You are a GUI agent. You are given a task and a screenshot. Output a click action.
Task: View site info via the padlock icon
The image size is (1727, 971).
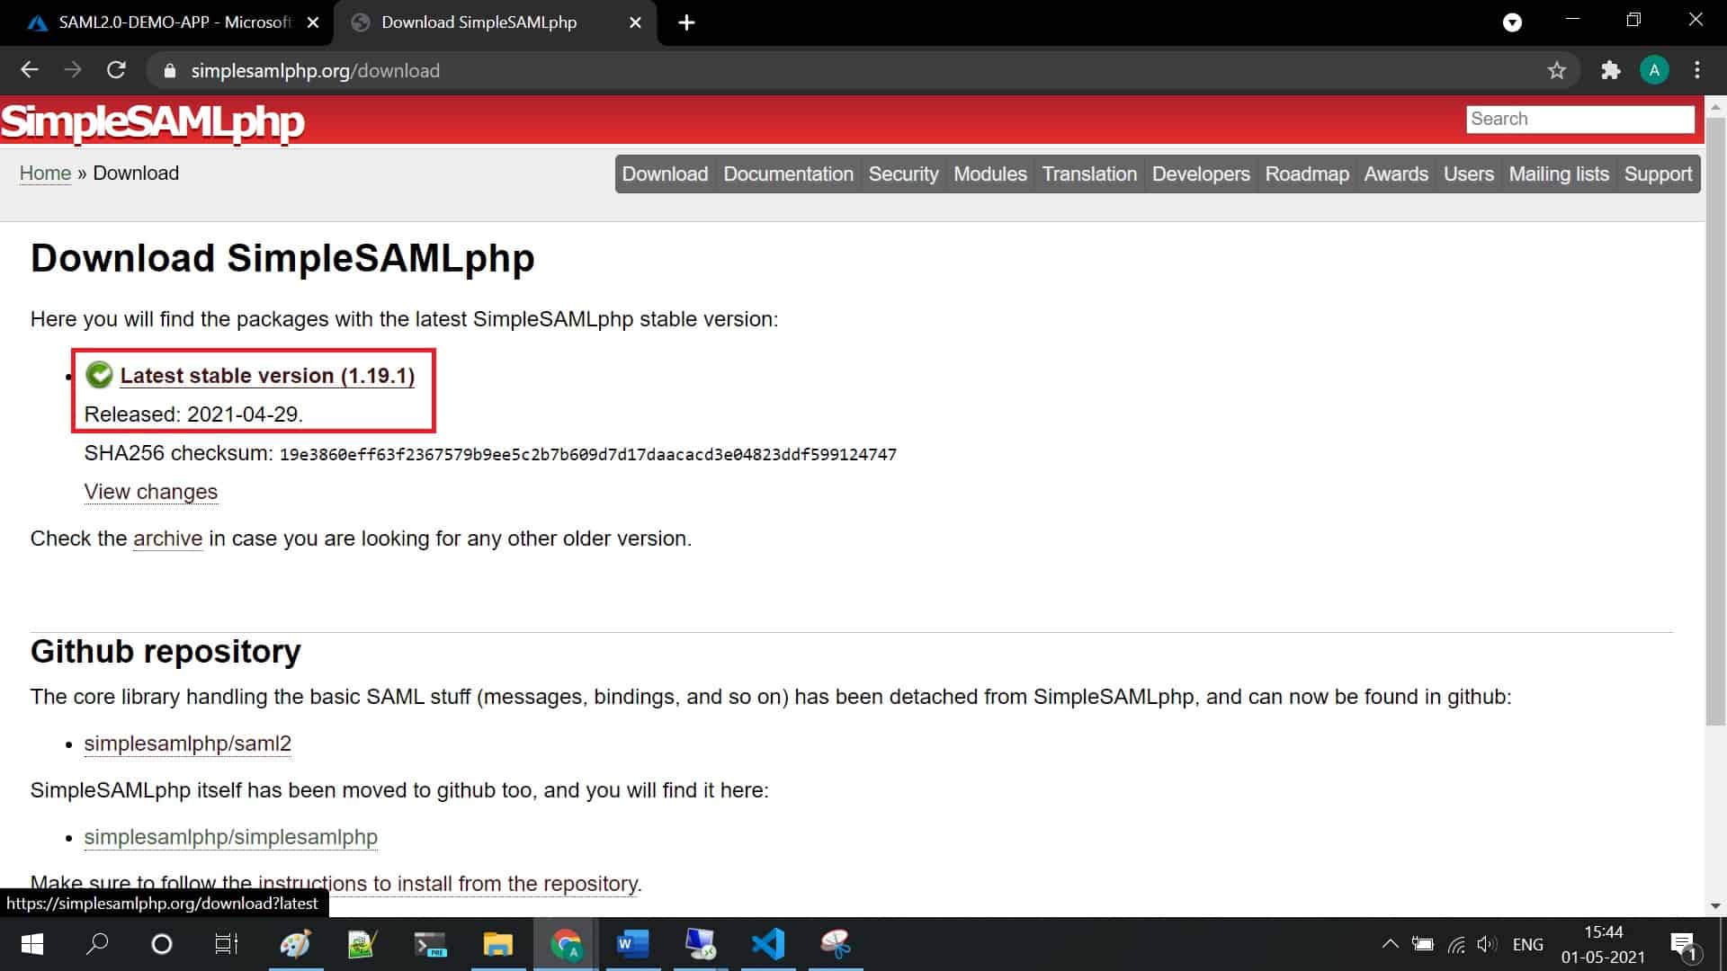click(169, 71)
